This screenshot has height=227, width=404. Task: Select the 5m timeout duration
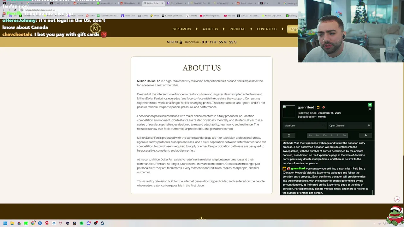[317, 136]
